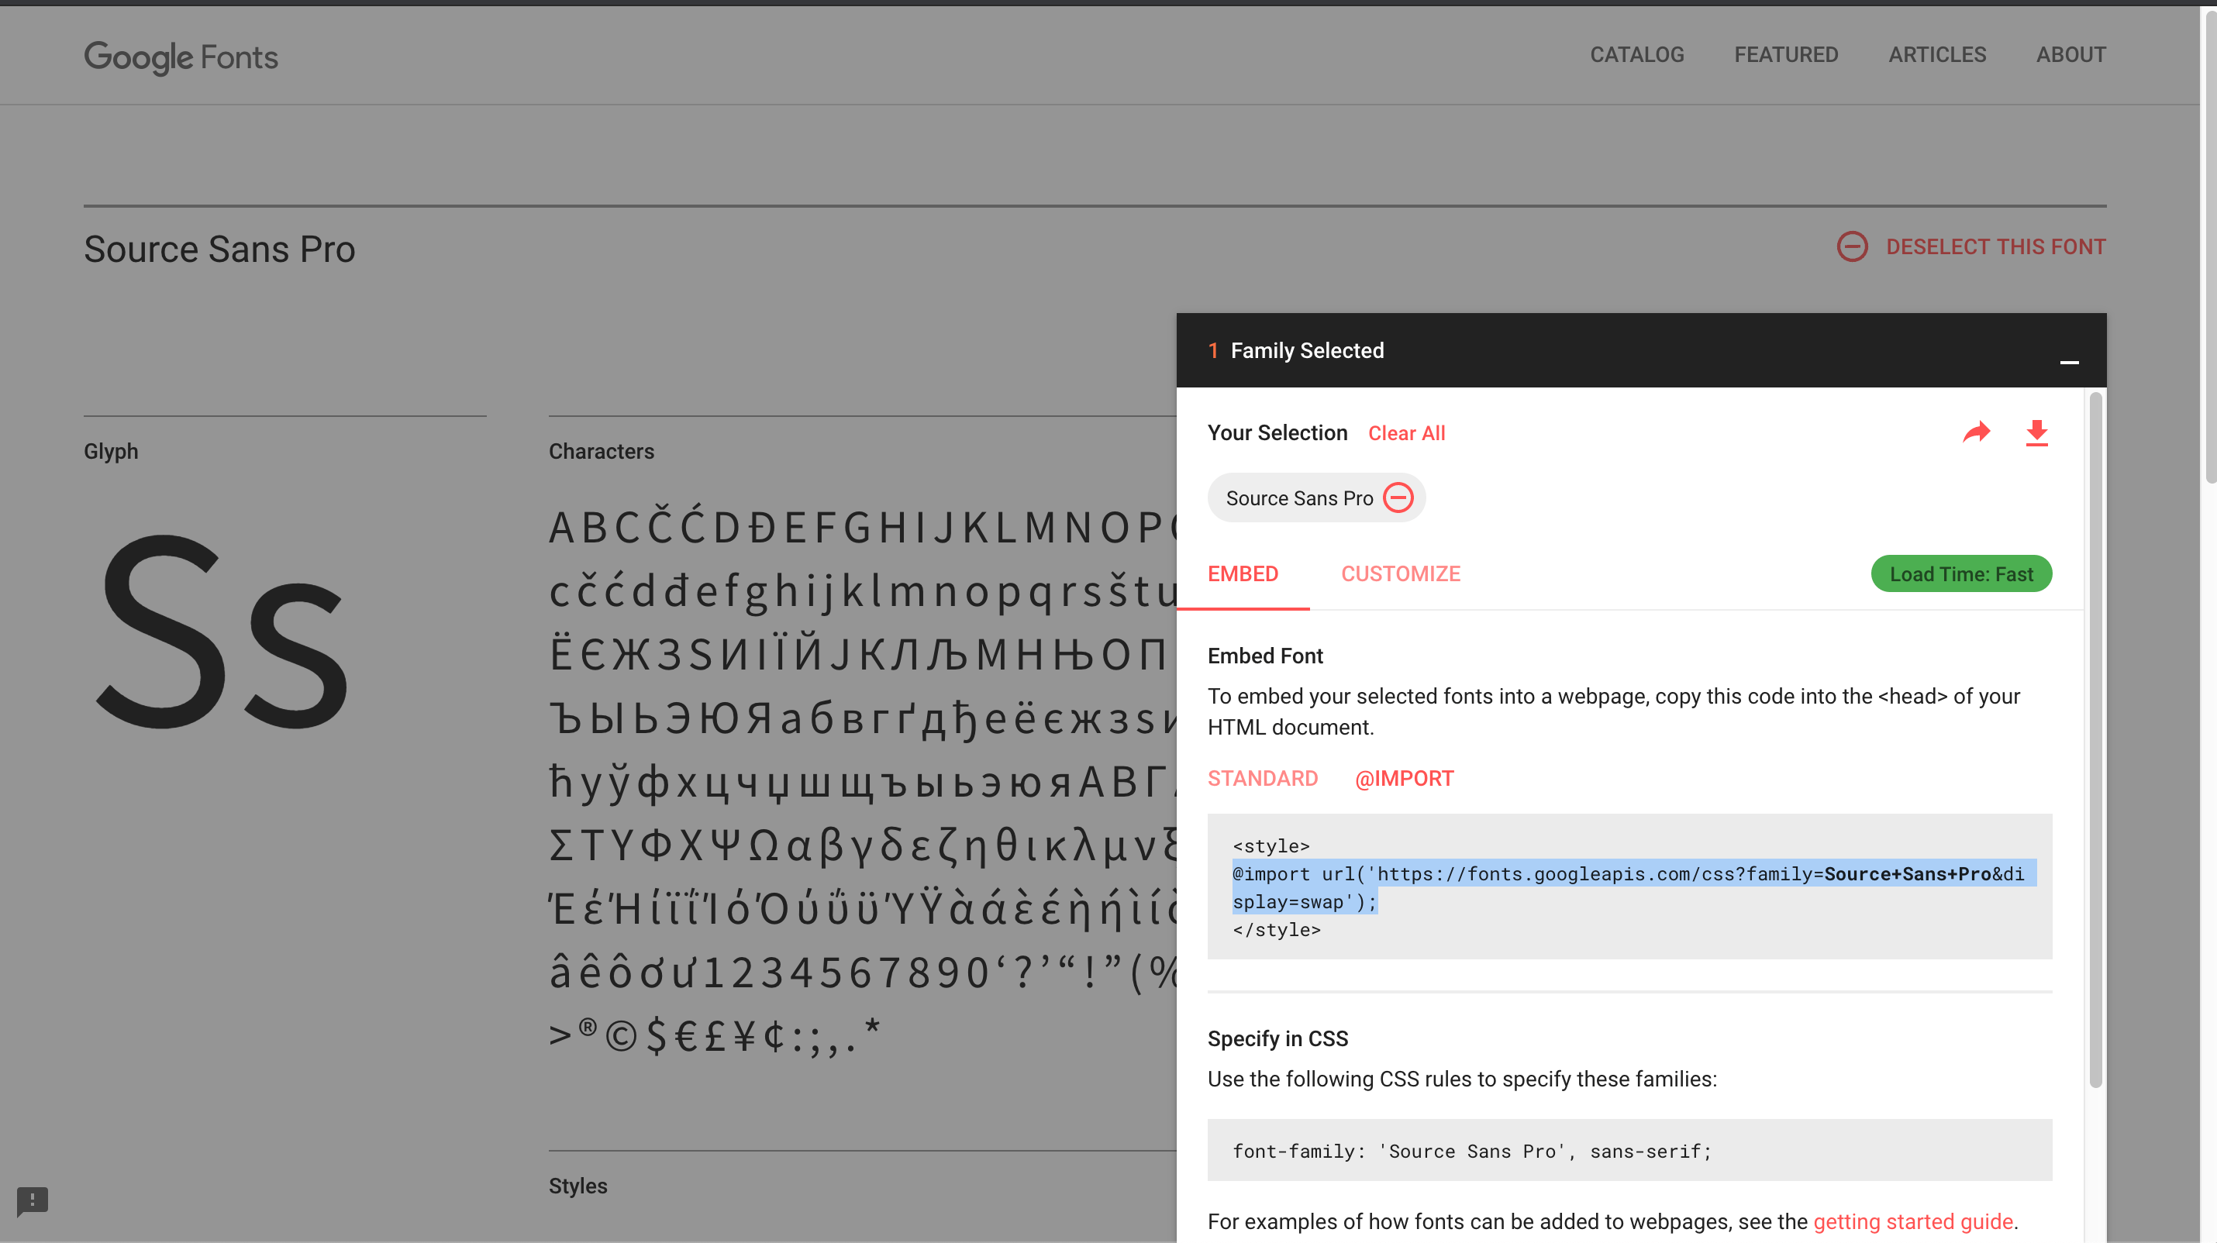Open the CATALOG nav item
The height and width of the screenshot is (1243, 2217).
(x=1636, y=55)
